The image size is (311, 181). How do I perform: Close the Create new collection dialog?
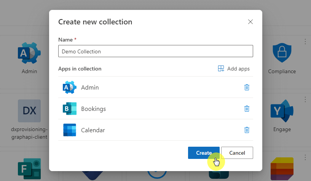(x=250, y=22)
